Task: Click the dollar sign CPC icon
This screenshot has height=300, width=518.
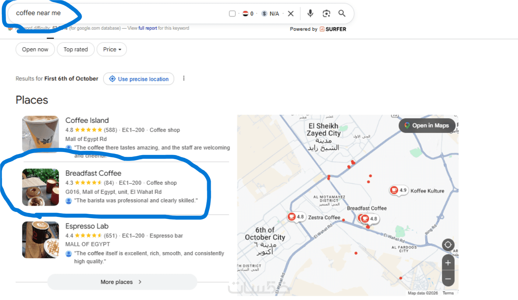Action: [264, 13]
